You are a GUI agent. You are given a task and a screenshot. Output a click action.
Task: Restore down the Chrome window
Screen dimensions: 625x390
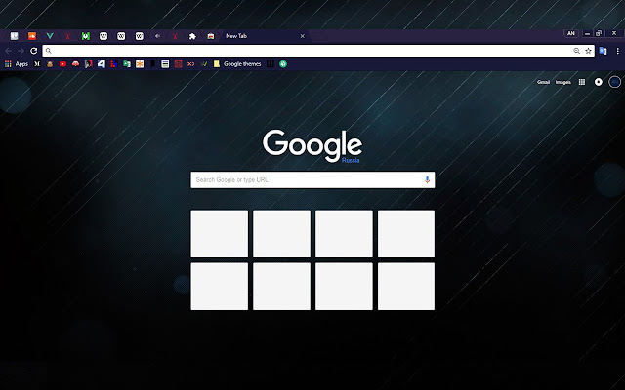pyautogui.click(x=599, y=34)
